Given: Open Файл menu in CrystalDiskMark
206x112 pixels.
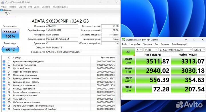Looking at the screenshot, I should point(124,44).
